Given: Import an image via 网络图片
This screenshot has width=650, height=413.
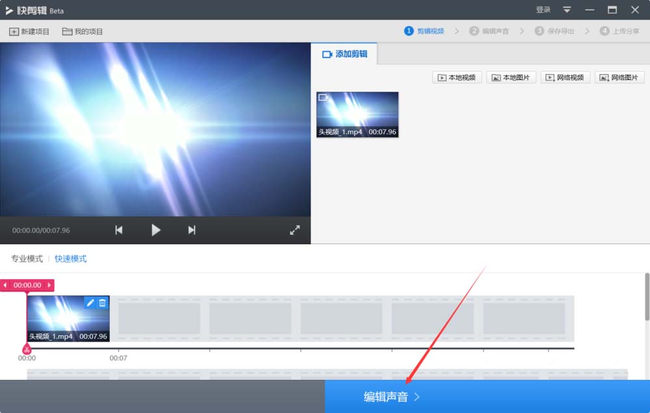Looking at the screenshot, I should 620,77.
